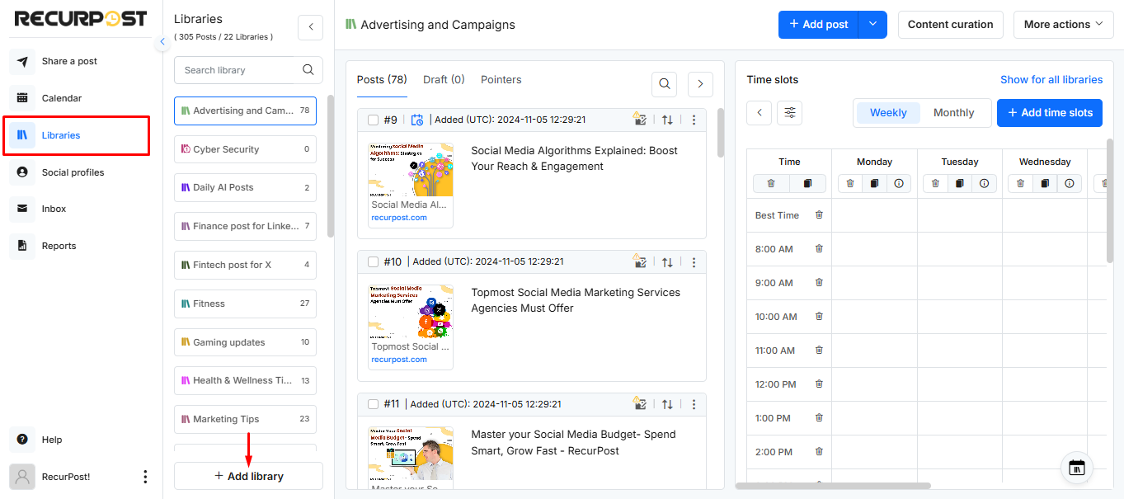The image size is (1124, 499).
Task: Switch to the Draft (0) tab
Action: pos(444,80)
